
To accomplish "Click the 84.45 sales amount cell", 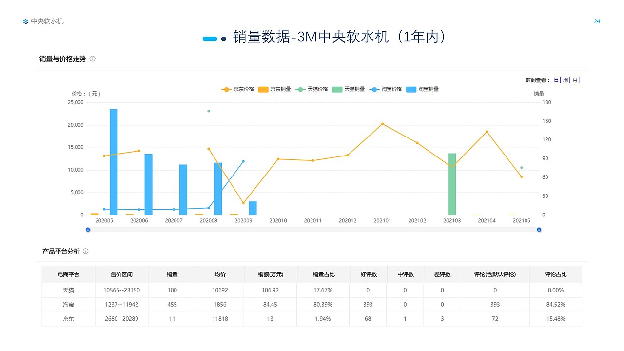I will [x=271, y=305].
